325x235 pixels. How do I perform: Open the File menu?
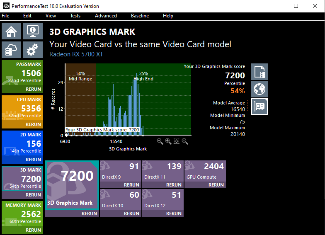pyautogui.click(x=5, y=16)
